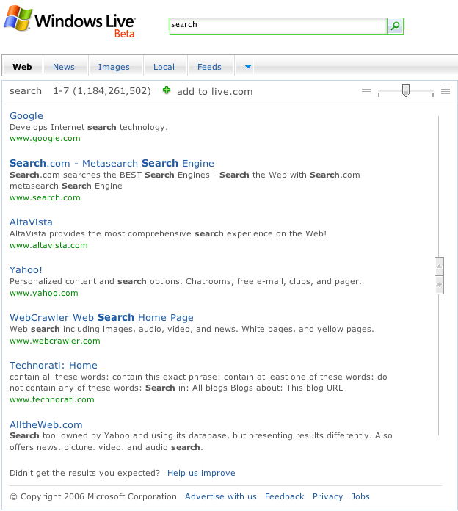Open Search.com Metasearch Search Engine result

click(x=112, y=163)
